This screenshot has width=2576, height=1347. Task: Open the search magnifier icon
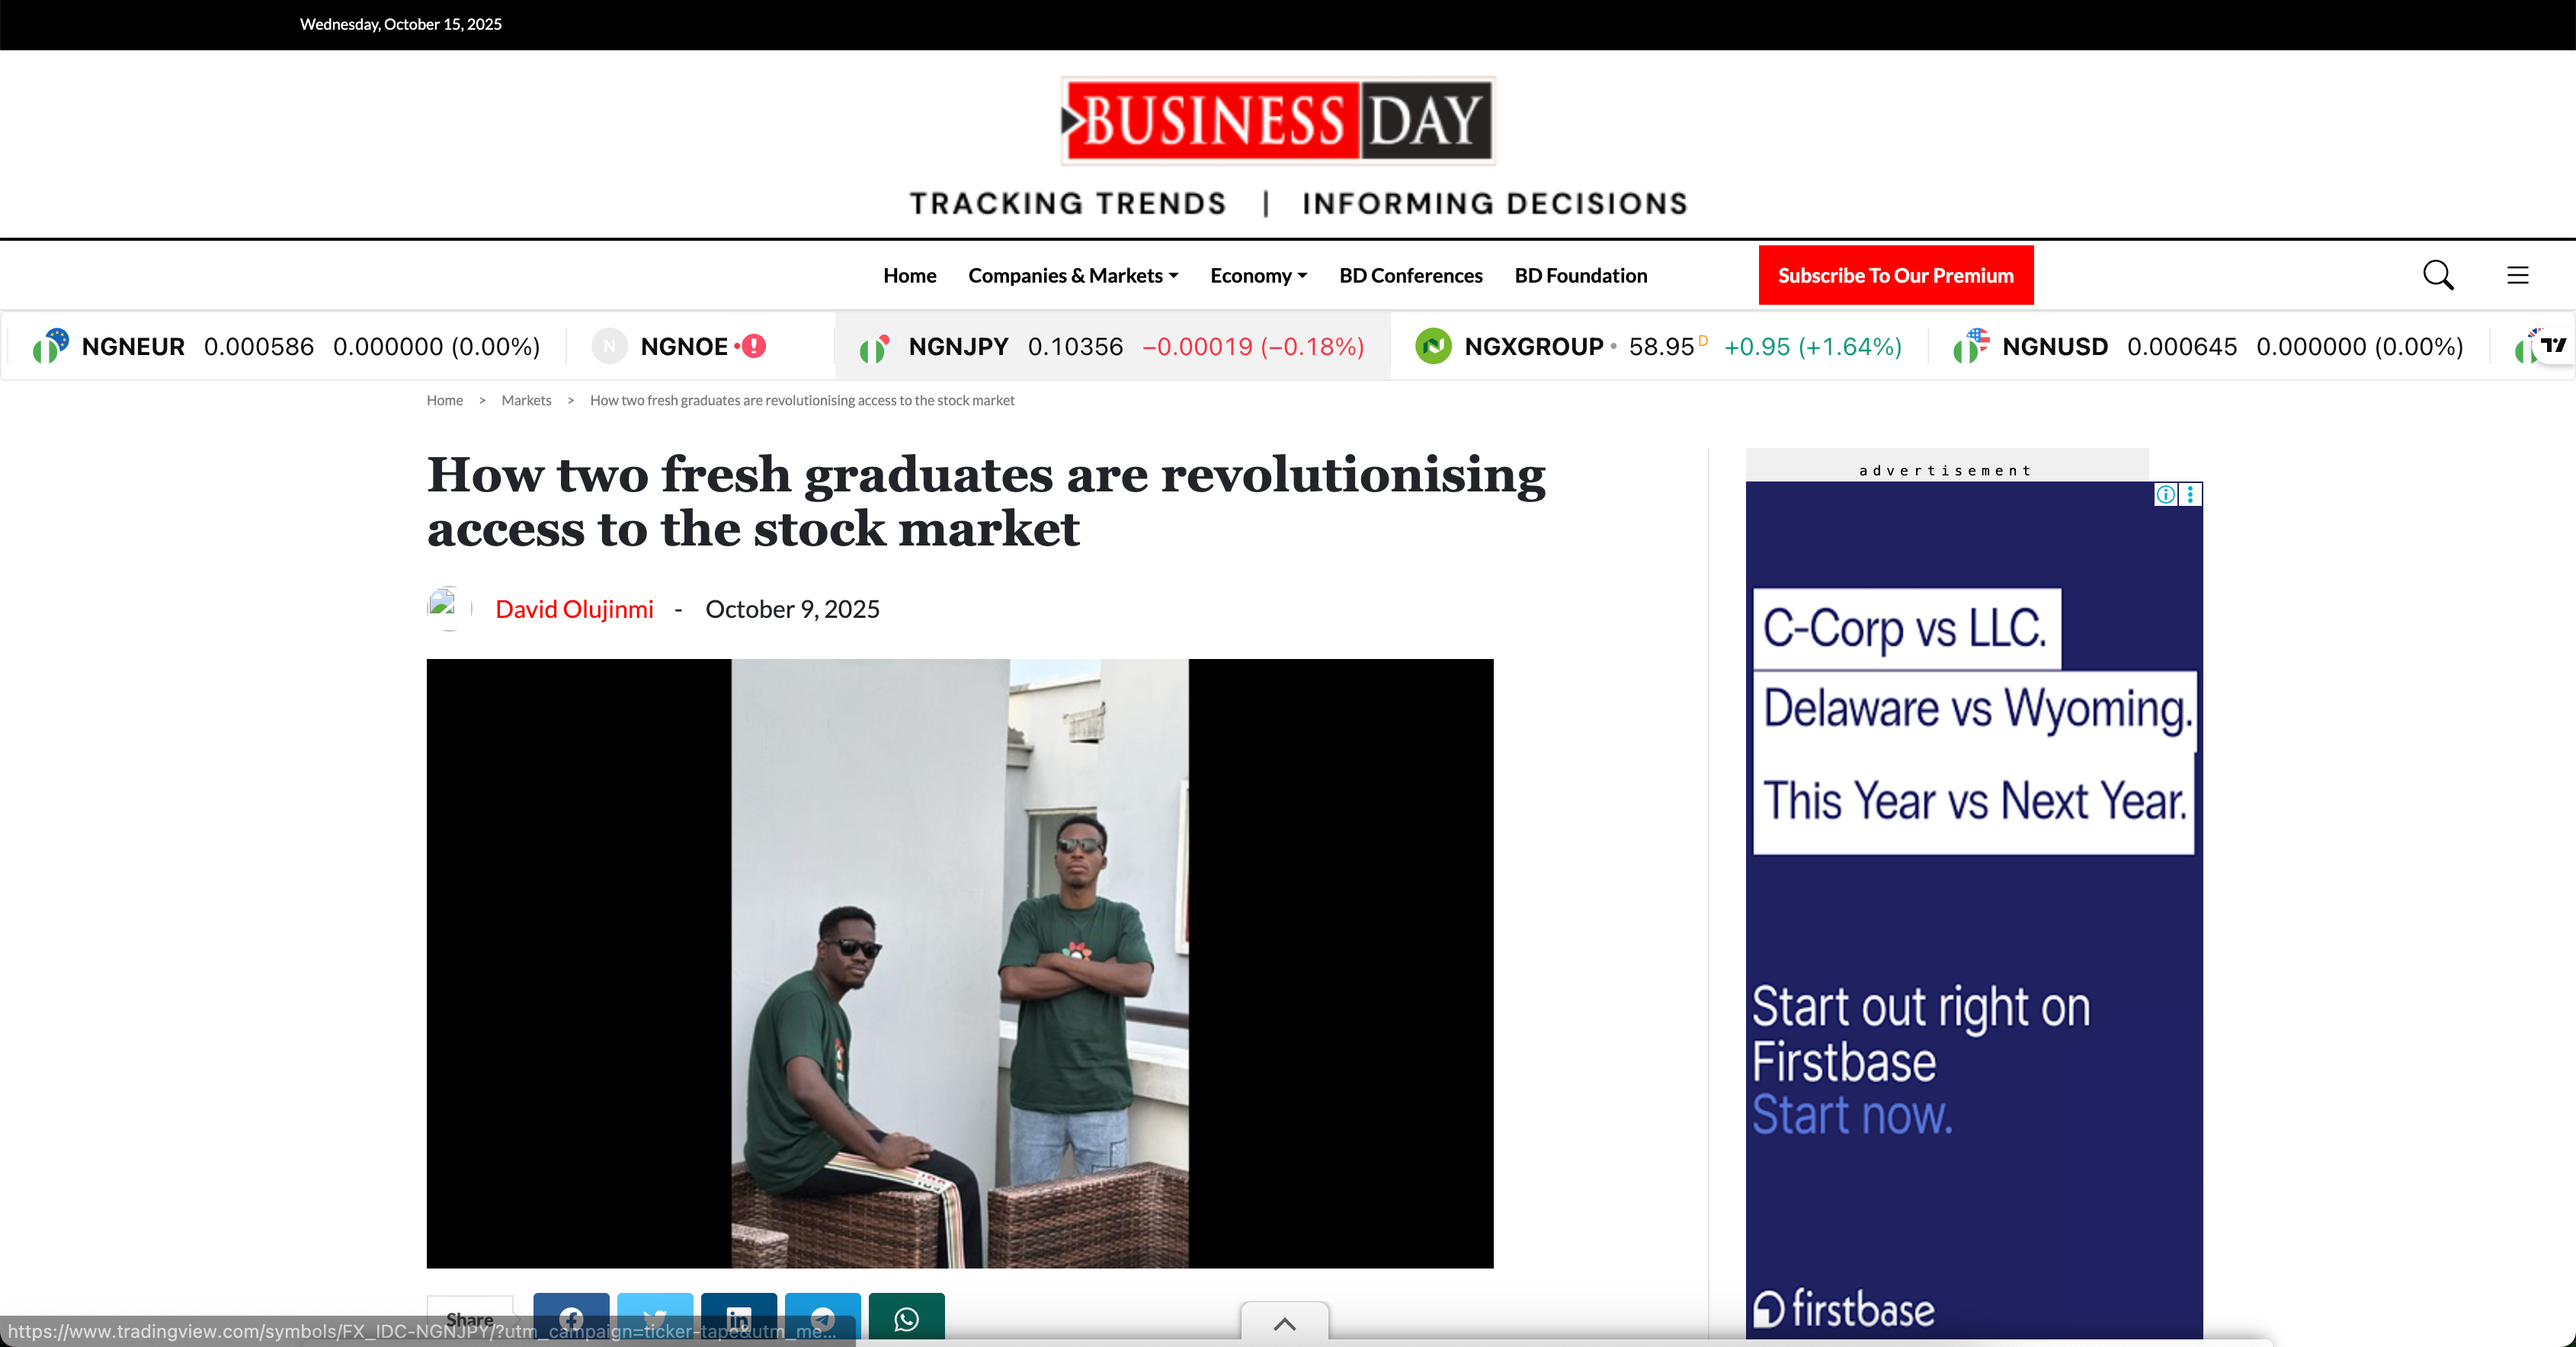click(2437, 275)
